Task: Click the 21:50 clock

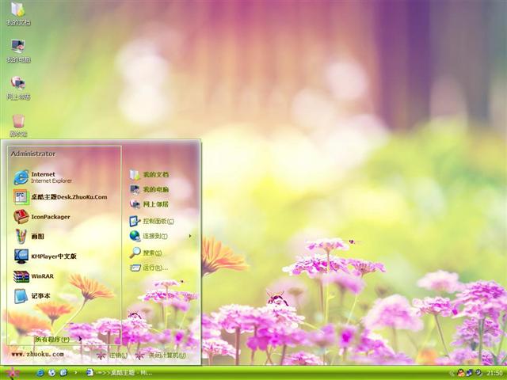Action: 494,373
